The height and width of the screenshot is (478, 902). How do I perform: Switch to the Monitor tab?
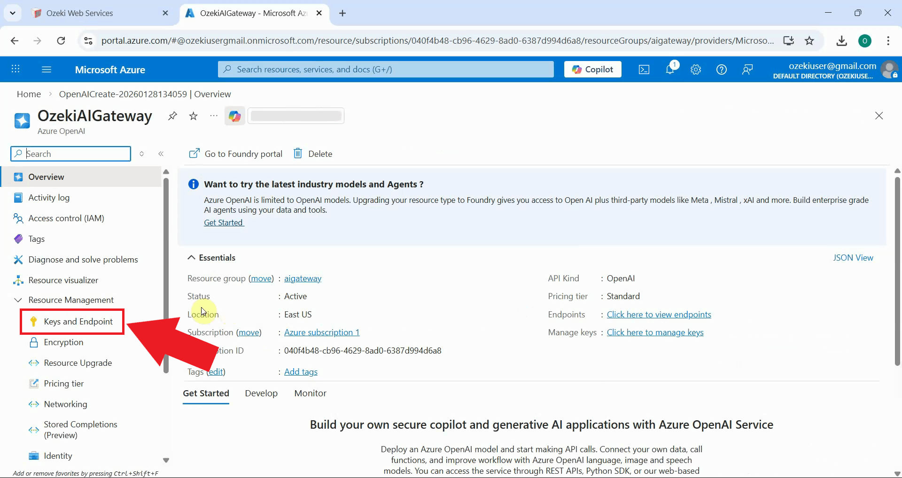point(310,393)
